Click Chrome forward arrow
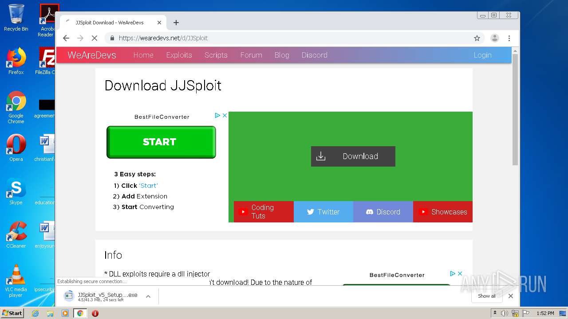568x319 pixels. (x=80, y=38)
